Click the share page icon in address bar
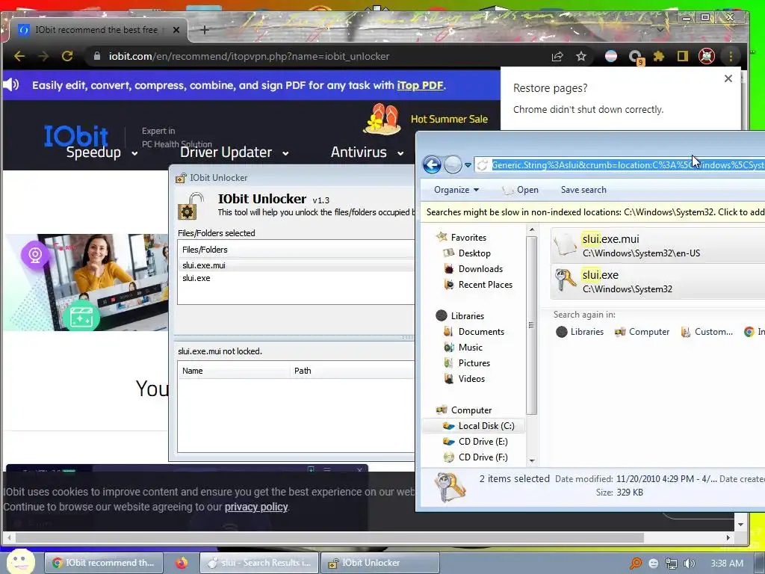The height and width of the screenshot is (574, 765). [557, 57]
